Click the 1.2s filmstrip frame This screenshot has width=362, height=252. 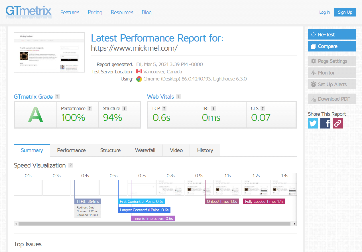click(x=256, y=188)
